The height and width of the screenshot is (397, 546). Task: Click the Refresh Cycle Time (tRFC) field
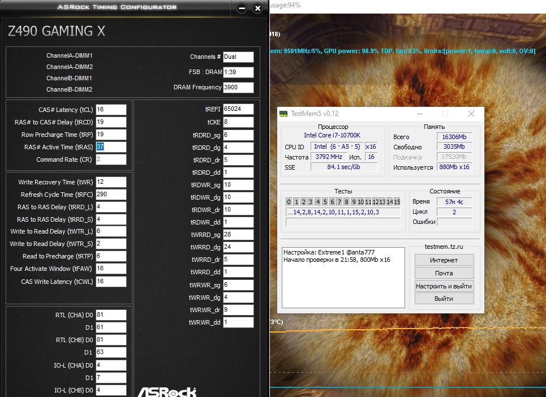click(111, 195)
